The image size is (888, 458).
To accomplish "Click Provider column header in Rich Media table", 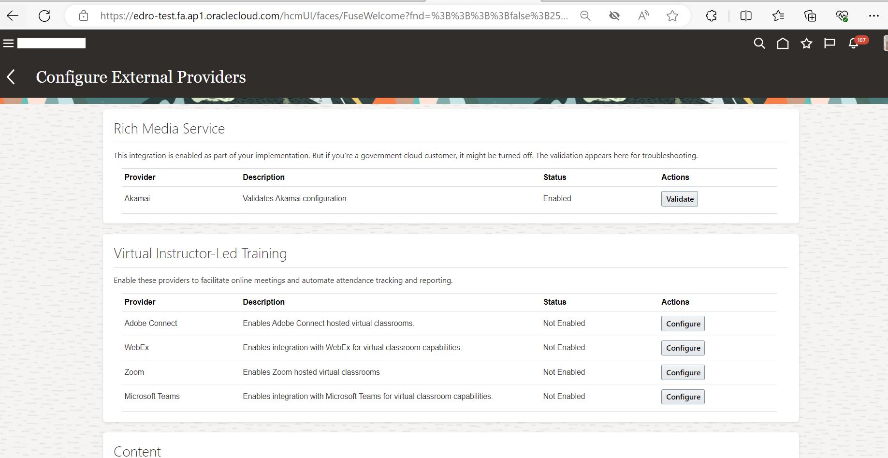I will [140, 177].
